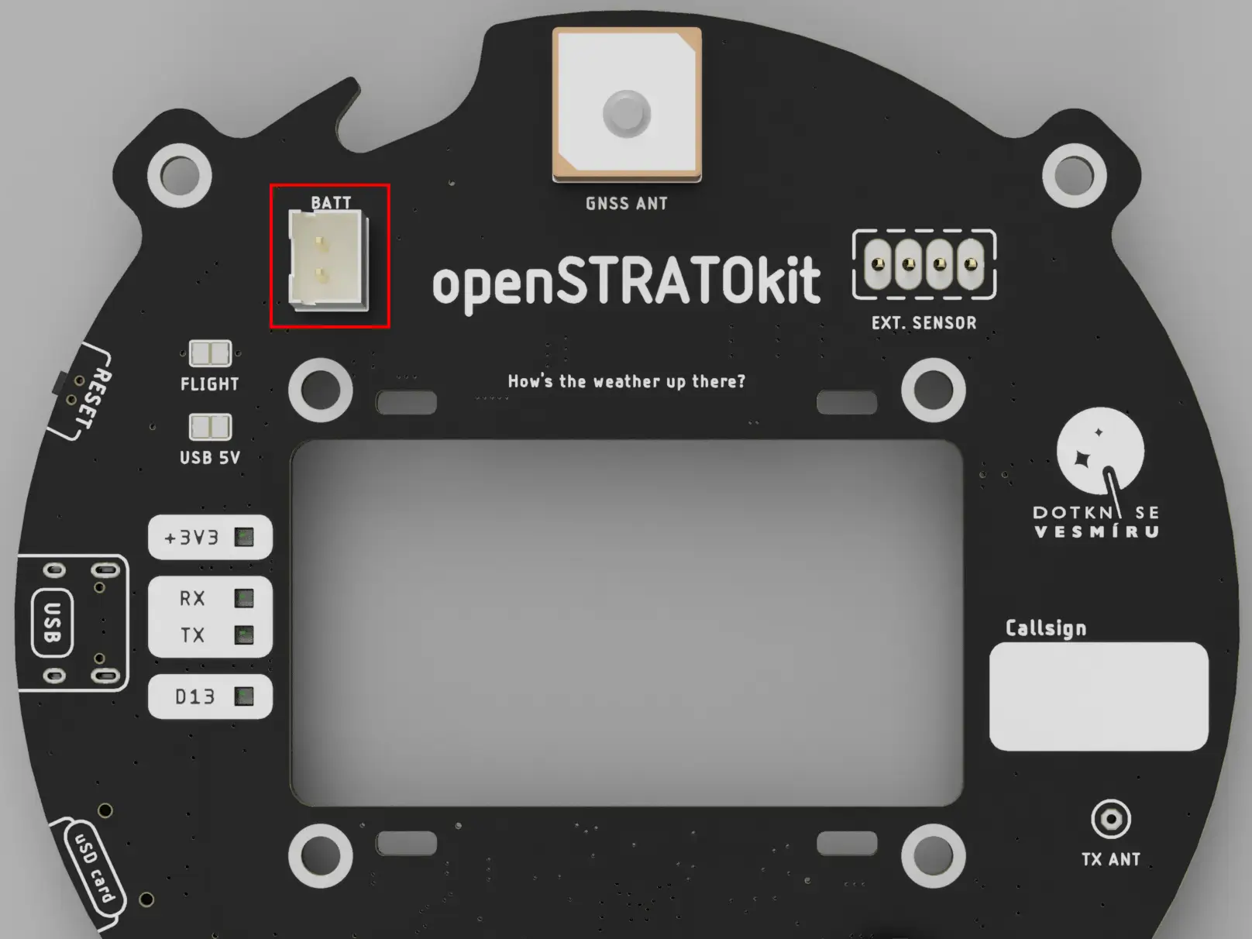Click the Callsign label text
The image size is (1252, 939).
click(x=1046, y=628)
